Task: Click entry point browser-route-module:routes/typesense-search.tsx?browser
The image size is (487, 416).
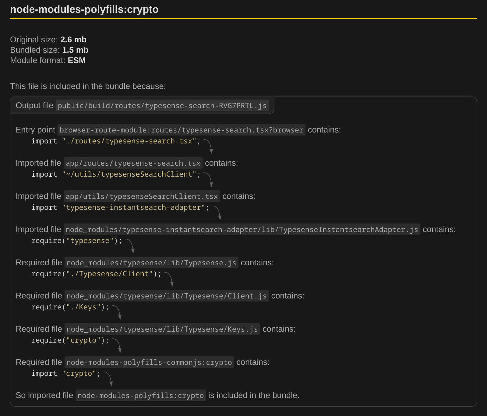Action: (182, 130)
